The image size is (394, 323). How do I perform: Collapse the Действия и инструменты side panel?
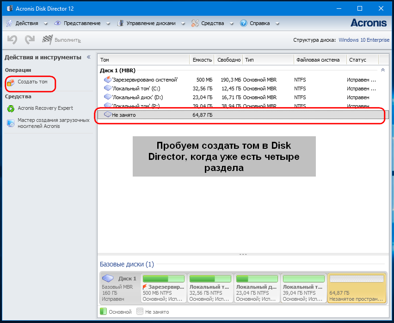pyautogui.click(x=89, y=57)
